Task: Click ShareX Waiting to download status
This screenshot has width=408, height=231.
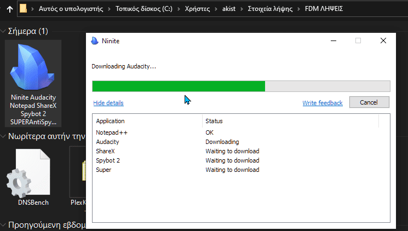Action: pyautogui.click(x=232, y=152)
